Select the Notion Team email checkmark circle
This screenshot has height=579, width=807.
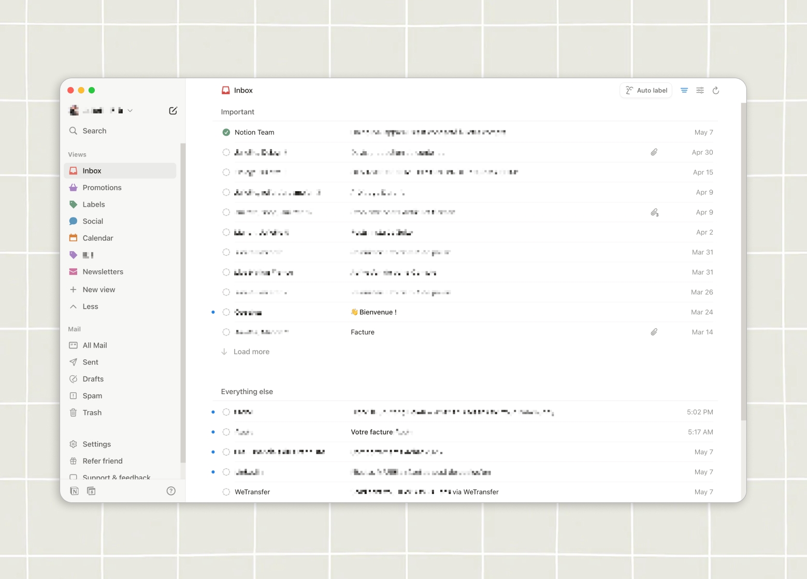(226, 132)
